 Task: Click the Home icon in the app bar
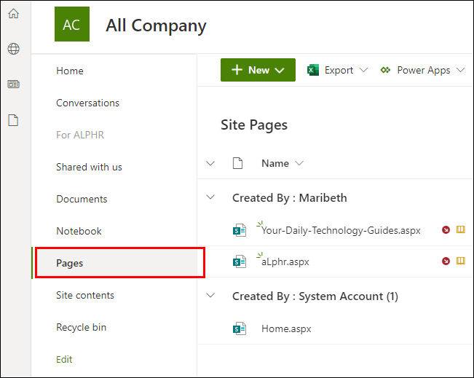point(13,13)
